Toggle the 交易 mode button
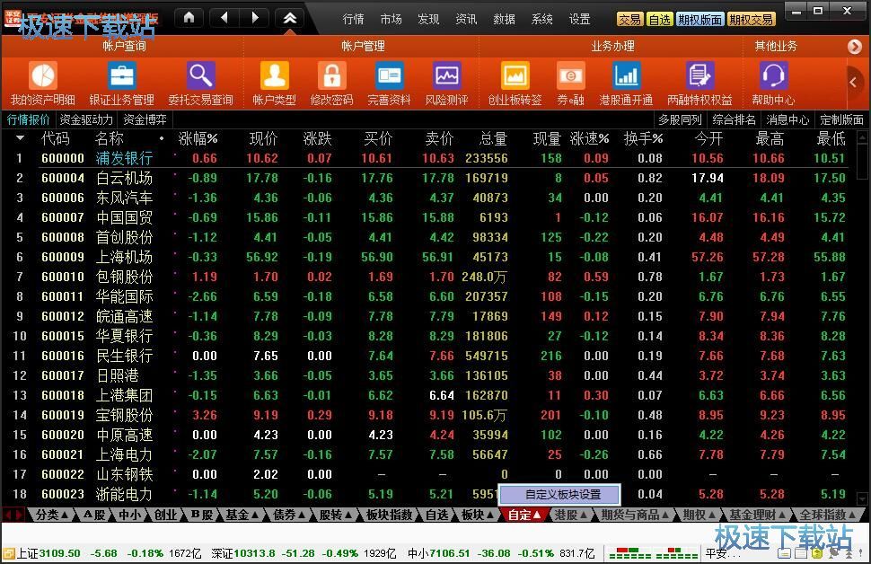This screenshot has width=871, height=564. pos(629,19)
